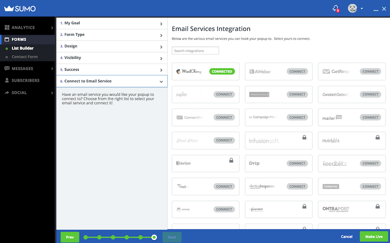Click the Prev button
Screen dimensions: 390x243
70,237
